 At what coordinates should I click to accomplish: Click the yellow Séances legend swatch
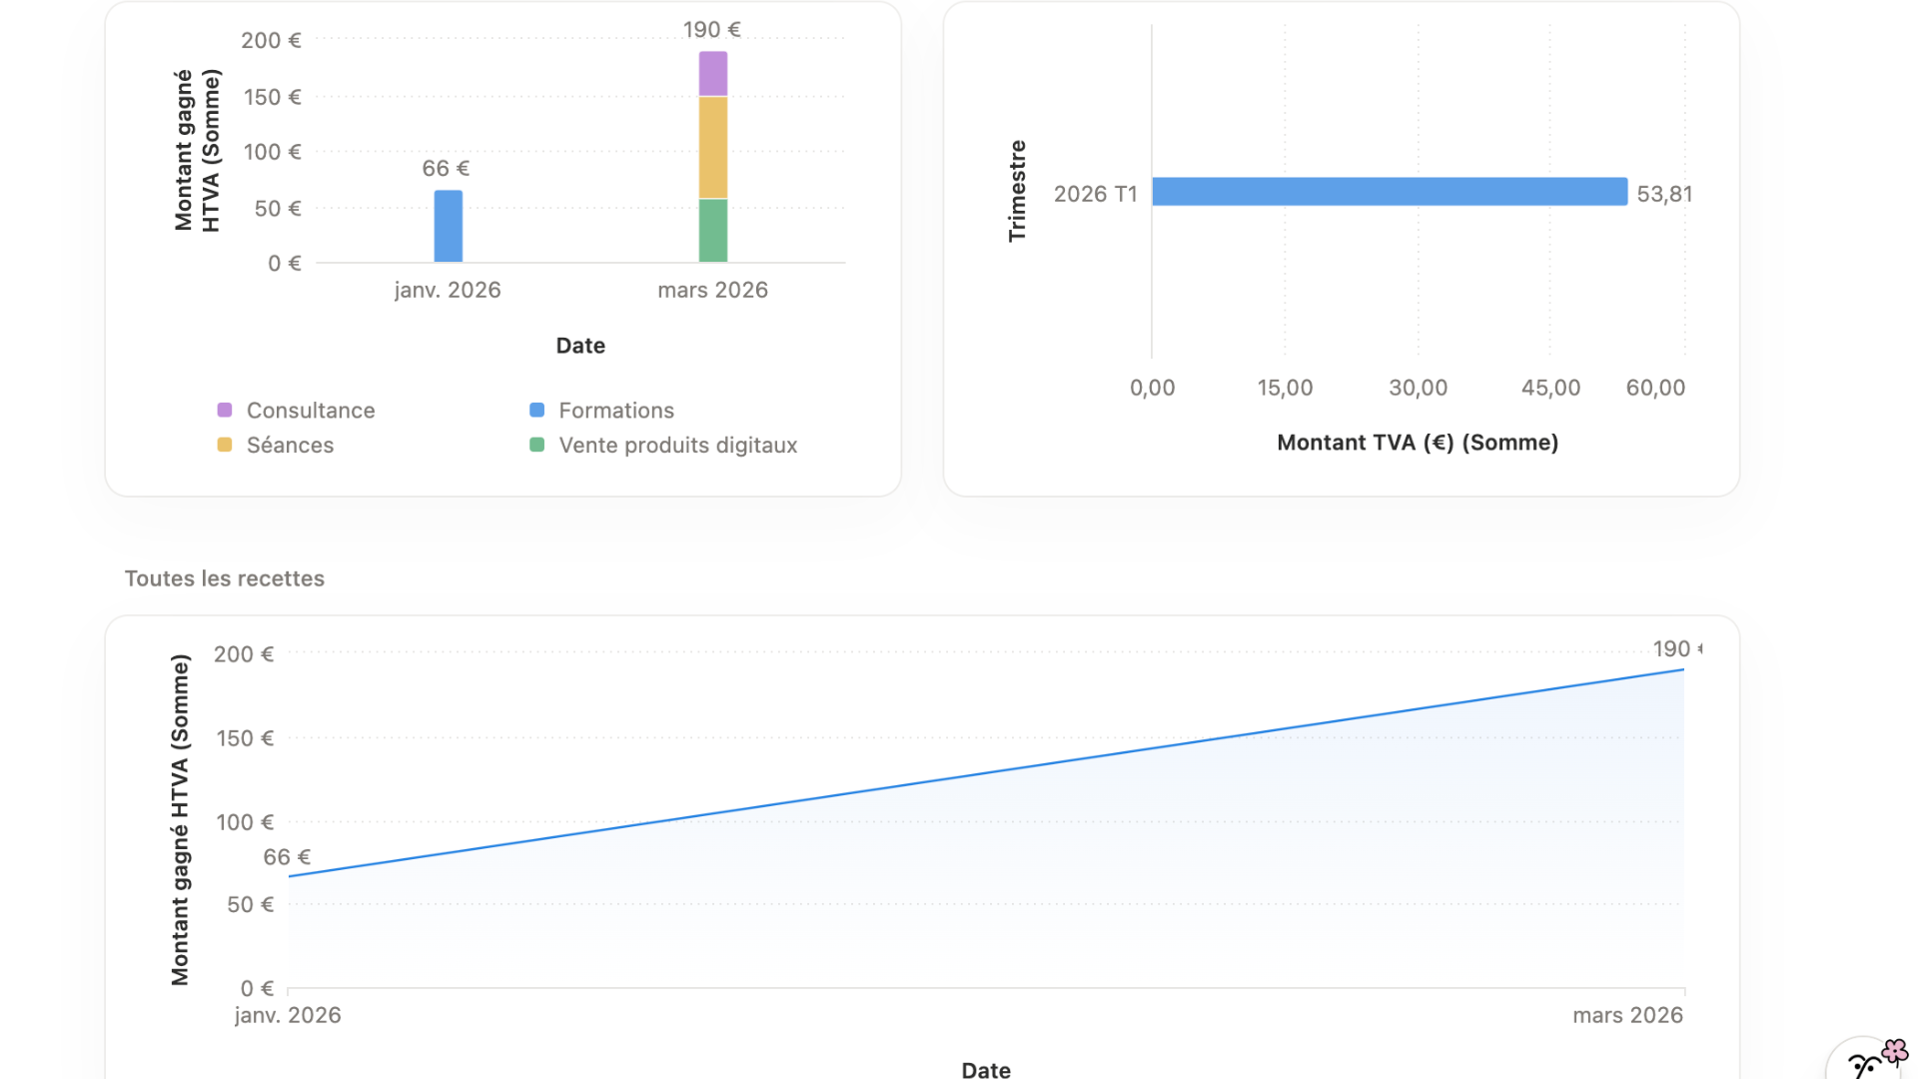click(x=225, y=446)
